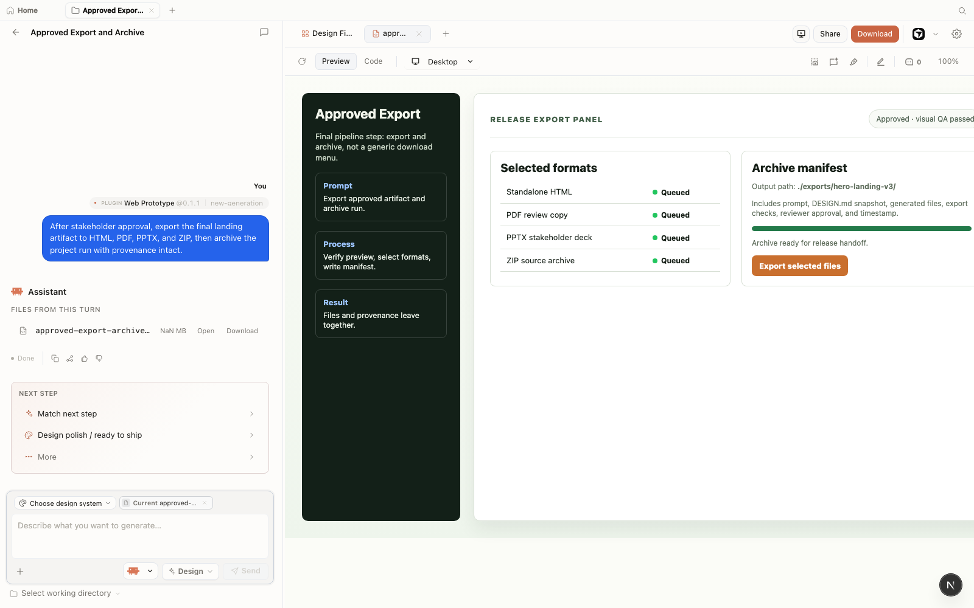Click the ./exports/hero-landing-v3/ output path

point(847,187)
